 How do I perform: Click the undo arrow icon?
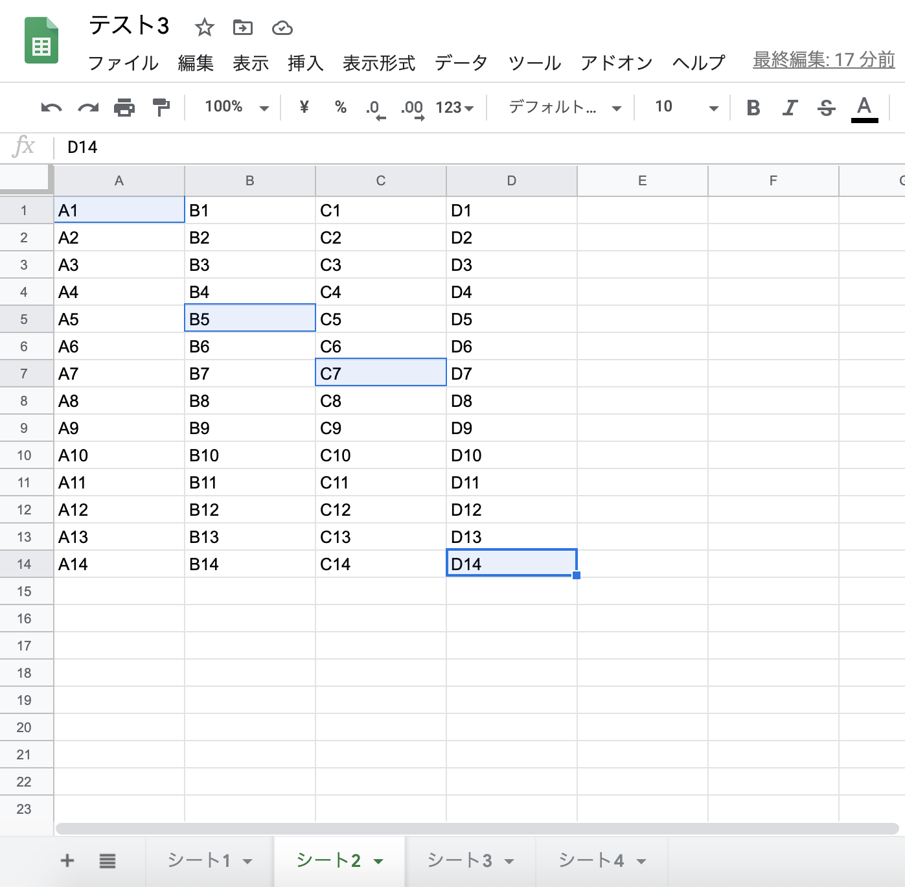pos(51,108)
